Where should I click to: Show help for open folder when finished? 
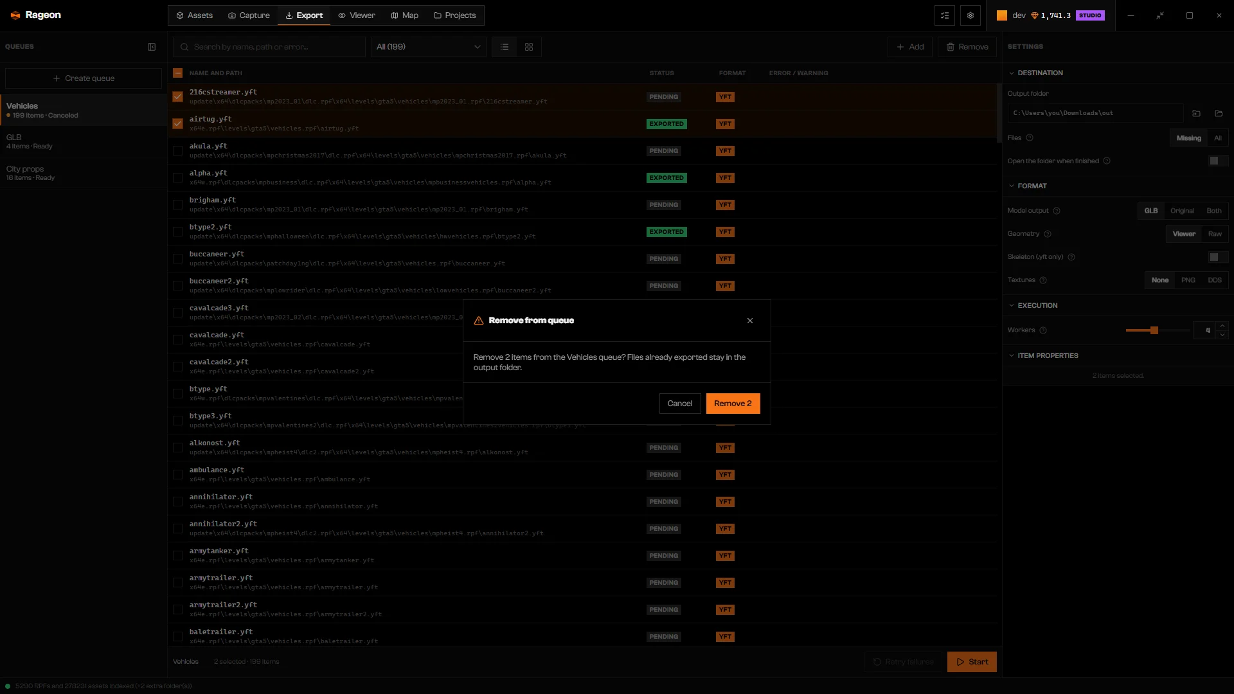(x=1107, y=161)
